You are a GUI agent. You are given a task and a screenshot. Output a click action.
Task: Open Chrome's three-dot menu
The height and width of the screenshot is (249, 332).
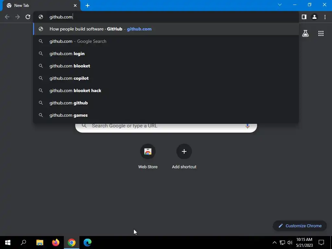coord(325,17)
